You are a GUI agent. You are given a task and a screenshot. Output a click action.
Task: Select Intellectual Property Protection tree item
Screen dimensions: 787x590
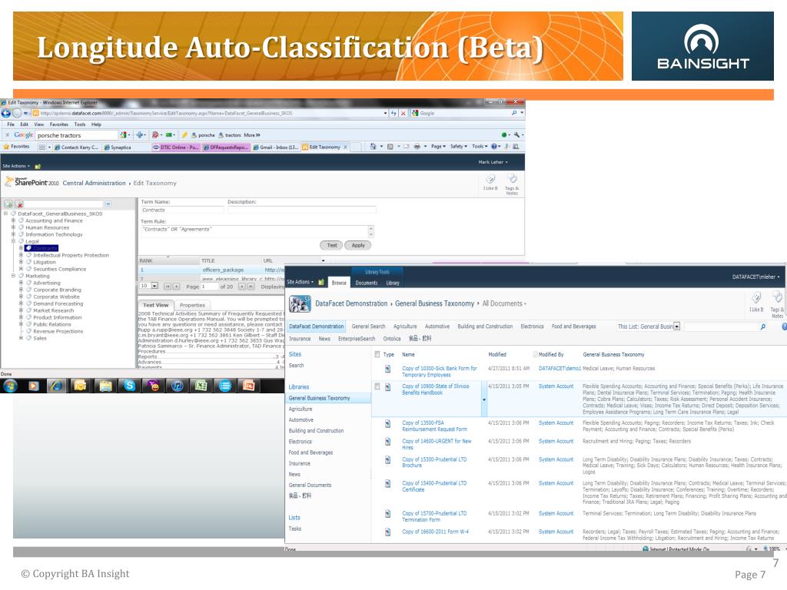71,255
